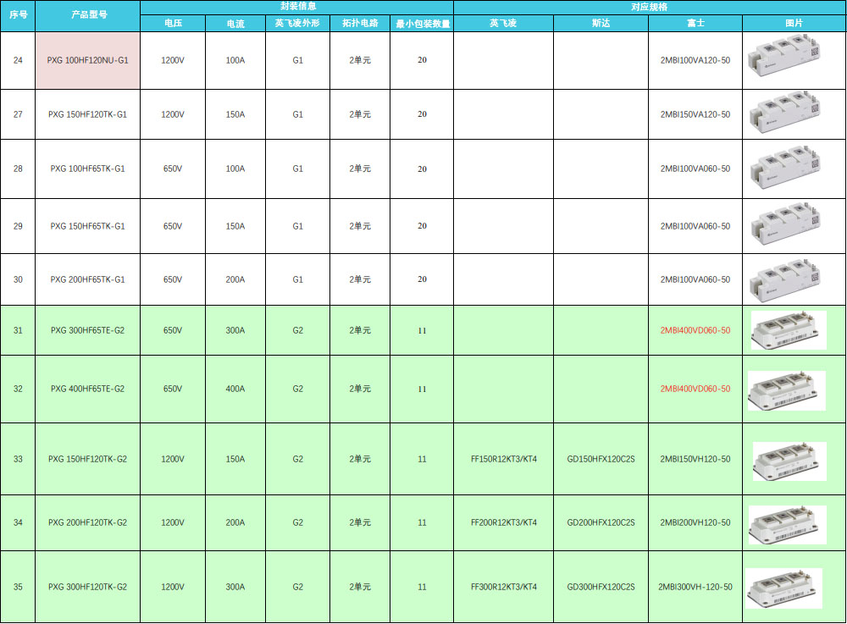Screen dimensions: 847x624
Task: Click the 产品型号 column header
Action: 87,15
